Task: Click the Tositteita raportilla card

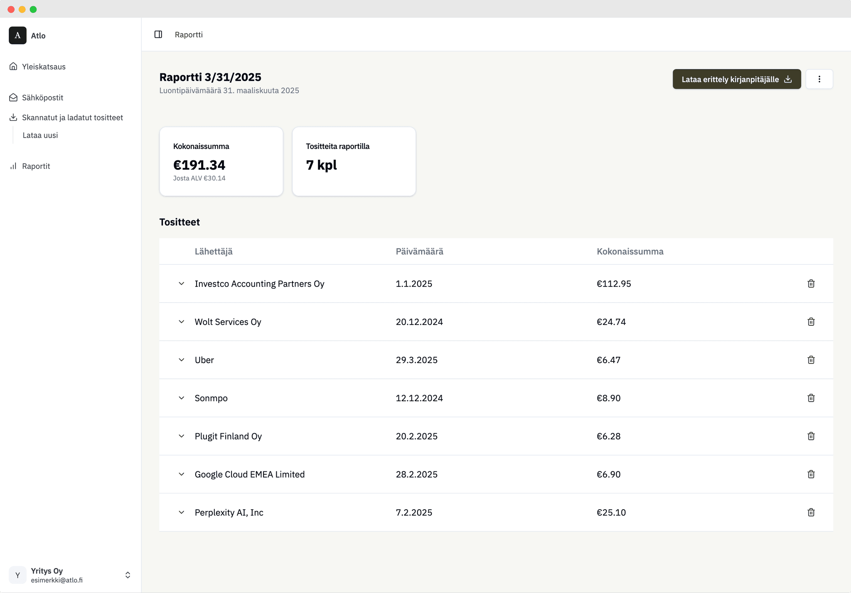Action: coord(354,161)
